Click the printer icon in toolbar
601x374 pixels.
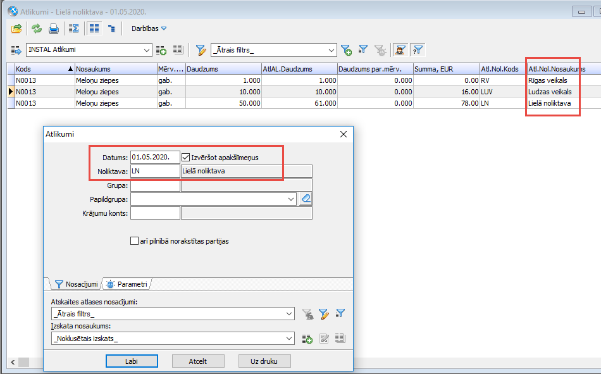click(54, 28)
